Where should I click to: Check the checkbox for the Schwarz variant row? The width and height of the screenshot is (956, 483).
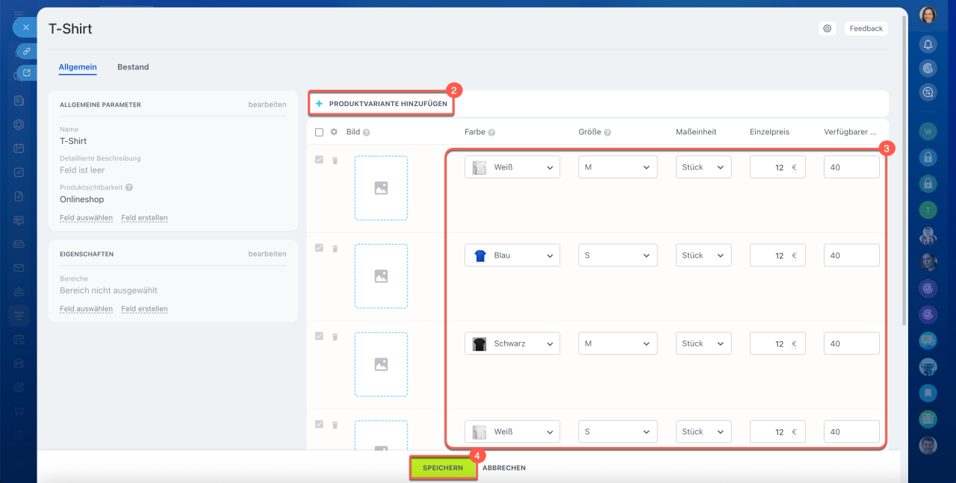click(320, 337)
